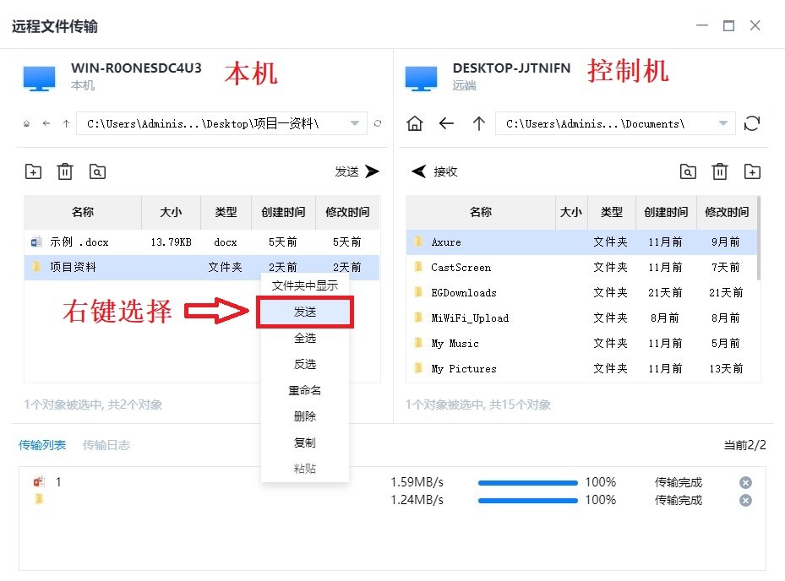Image resolution: width=785 pixels, height=581 pixels.
Task: Click the 发送 send button in local toolbar
Action: (357, 171)
